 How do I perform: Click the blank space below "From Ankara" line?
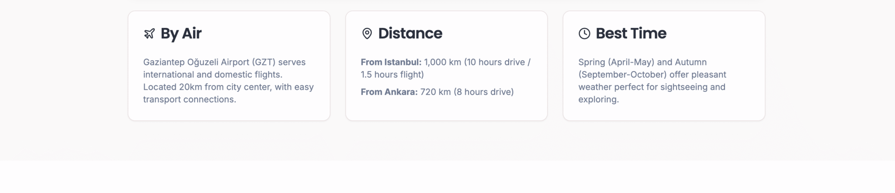[x=446, y=108]
